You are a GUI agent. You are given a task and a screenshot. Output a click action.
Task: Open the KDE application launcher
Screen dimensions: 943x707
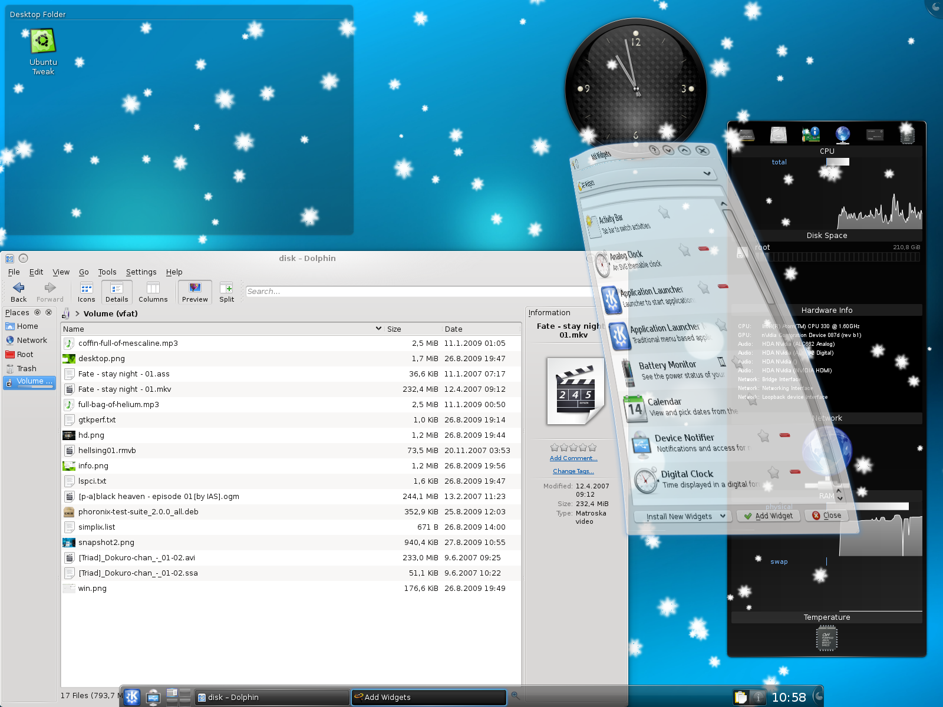pos(132,697)
